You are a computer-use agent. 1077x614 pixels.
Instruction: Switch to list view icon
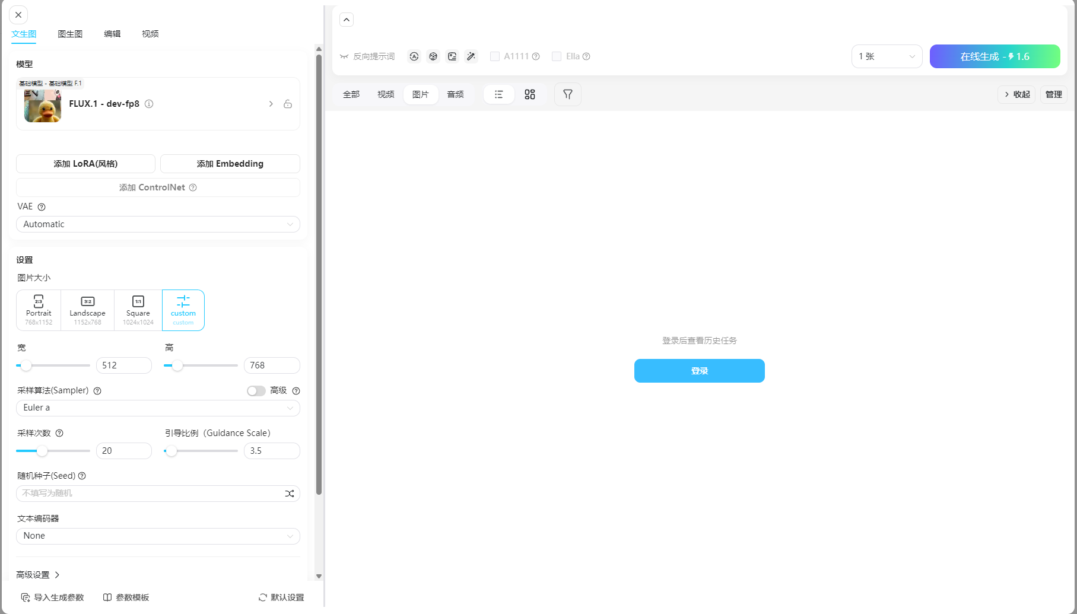(x=498, y=94)
